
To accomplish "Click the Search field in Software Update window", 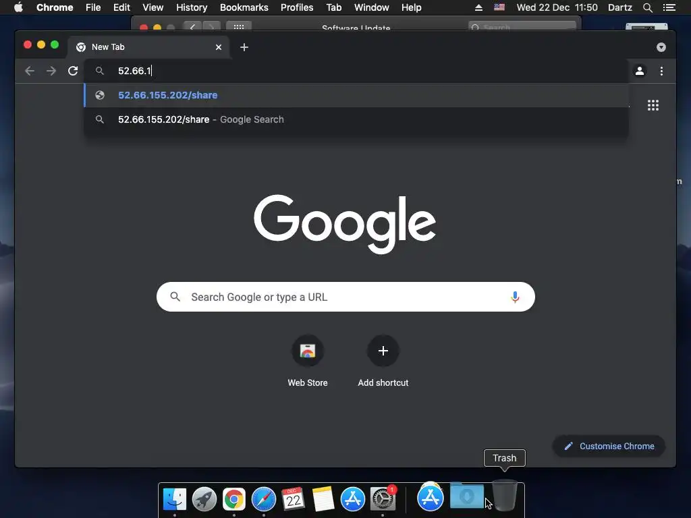I will (522, 26).
